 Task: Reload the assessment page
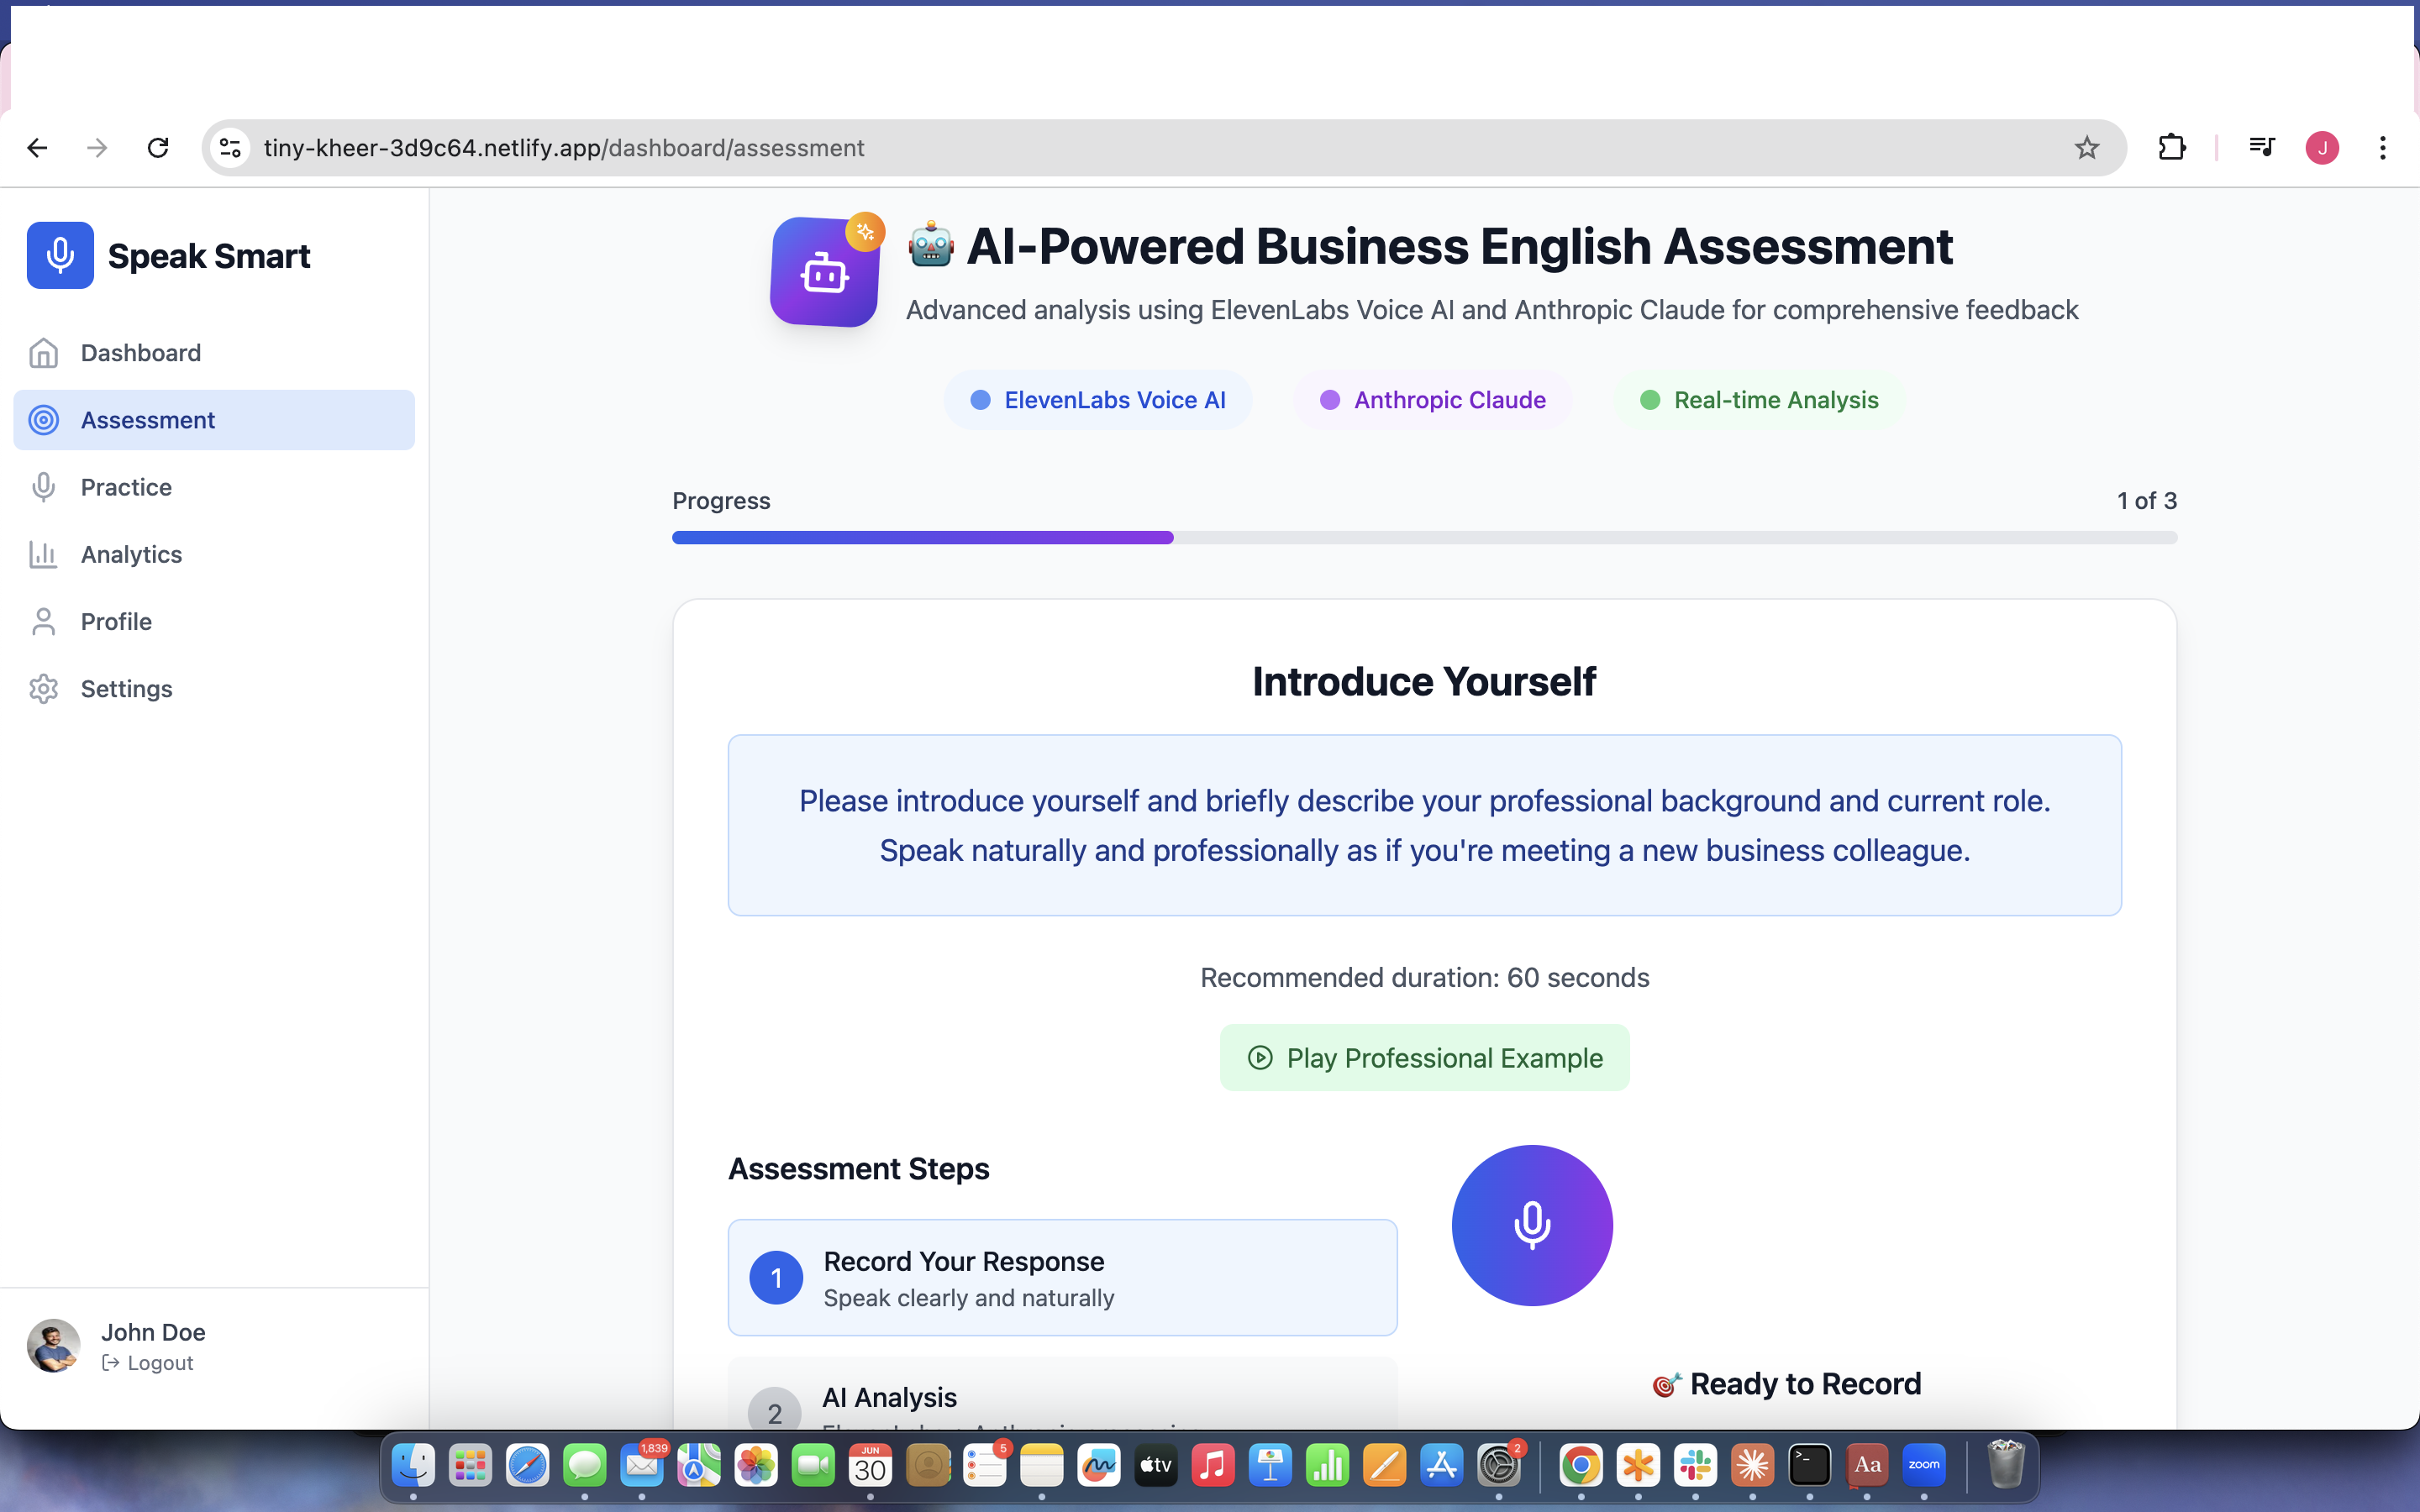pyautogui.click(x=158, y=148)
